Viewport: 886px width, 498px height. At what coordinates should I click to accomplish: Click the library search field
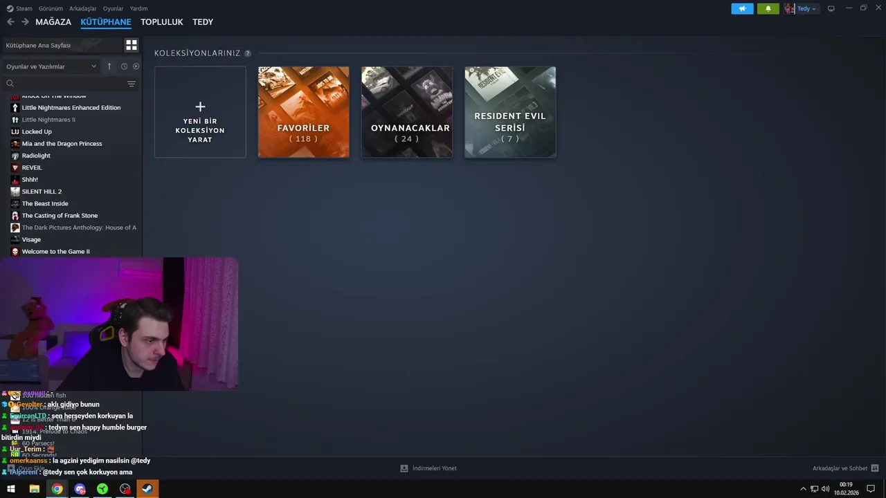(69, 84)
